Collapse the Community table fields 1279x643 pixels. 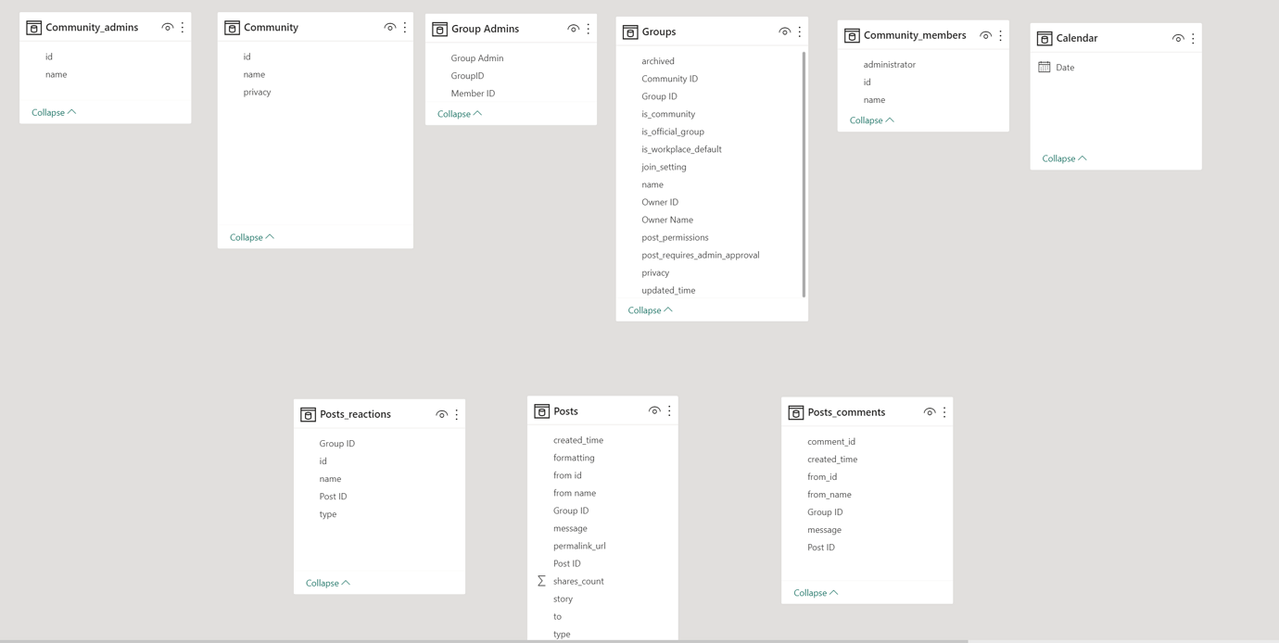pyautogui.click(x=246, y=236)
